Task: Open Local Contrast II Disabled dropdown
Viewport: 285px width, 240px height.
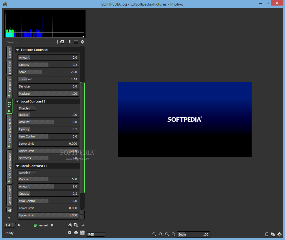Action: (27, 173)
